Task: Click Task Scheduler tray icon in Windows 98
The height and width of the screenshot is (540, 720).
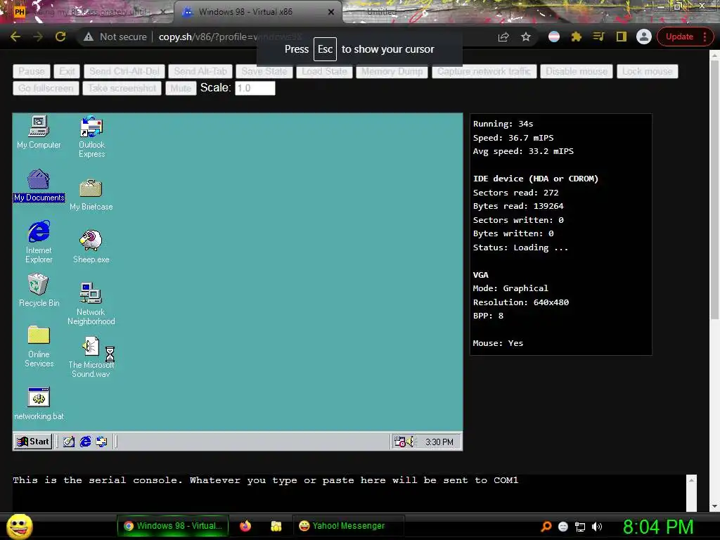Action: click(x=399, y=442)
